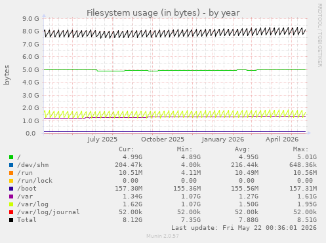Click the /dev/shm current value 204.47k
This screenshot has width=326, height=243.
[x=129, y=165]
